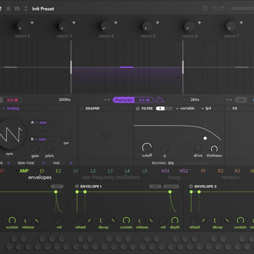Toggle the FX power button

pyautogui.click(x=229, y=108)
